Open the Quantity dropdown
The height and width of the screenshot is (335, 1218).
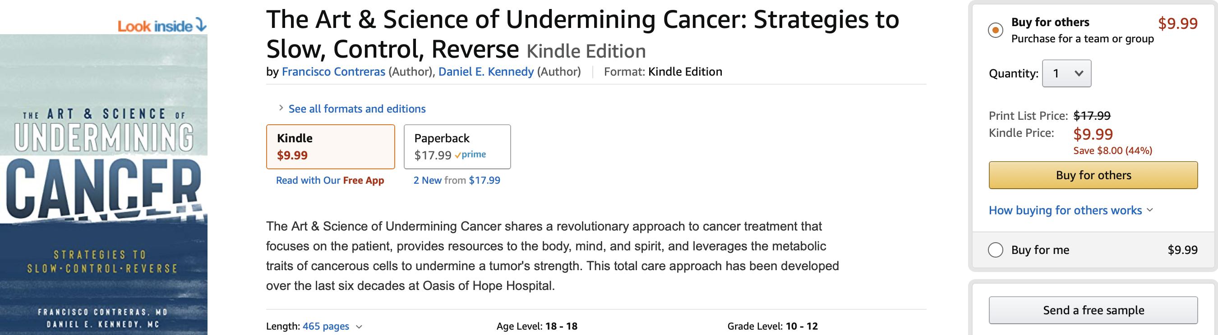pos(1067,73)
